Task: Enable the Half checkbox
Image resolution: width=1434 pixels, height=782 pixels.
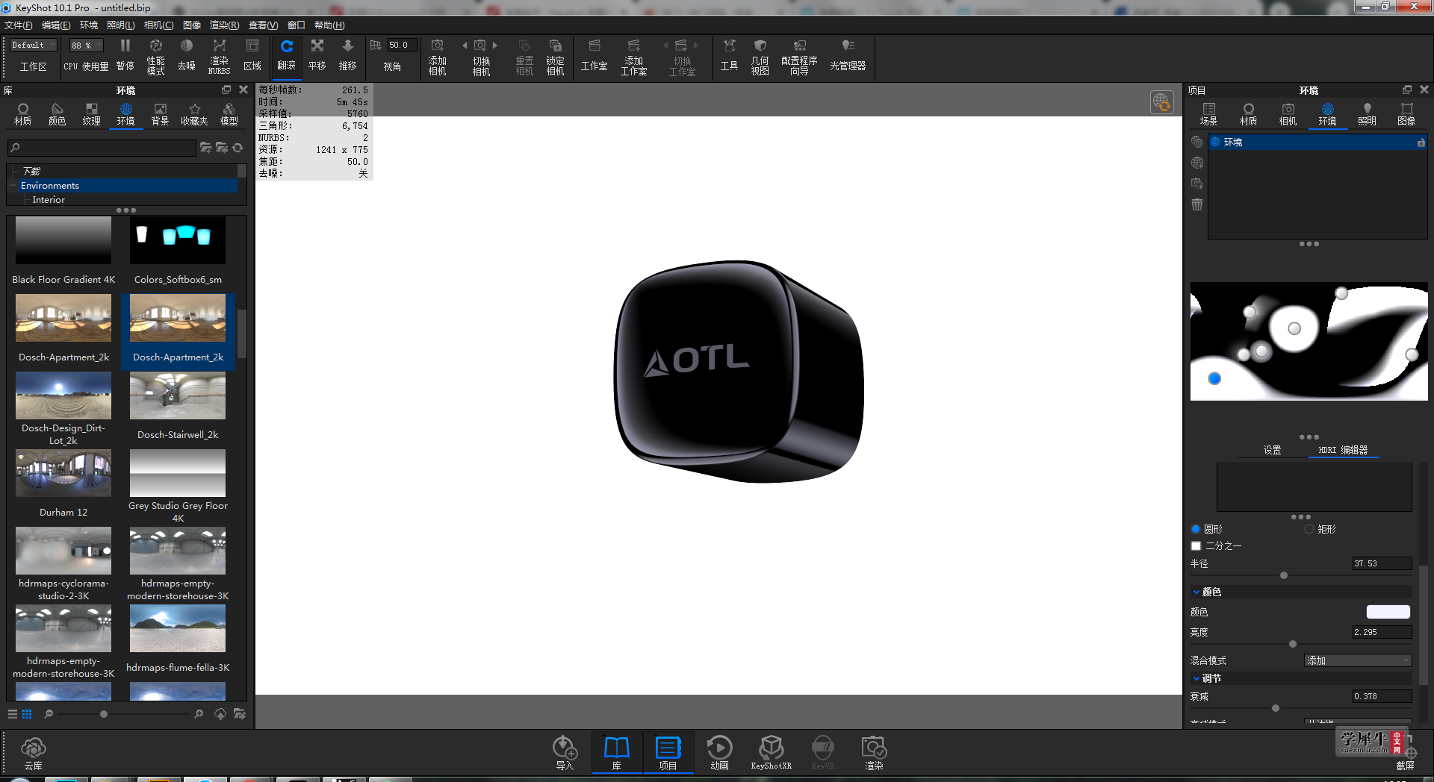Action: pos(1196,546)
